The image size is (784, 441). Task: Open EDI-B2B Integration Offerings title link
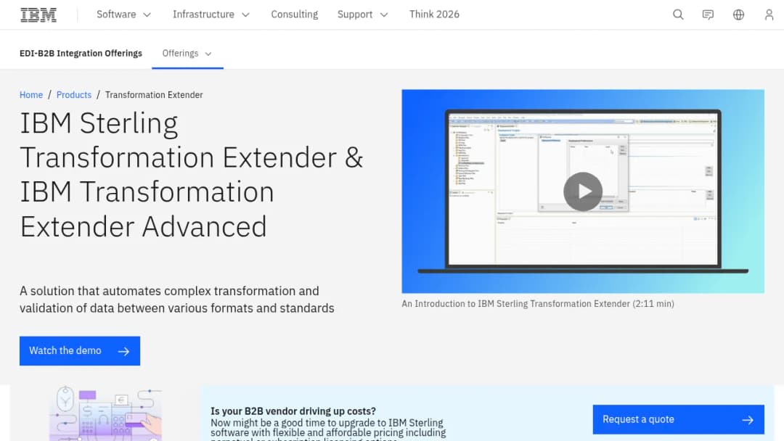[x=81, y=54]
